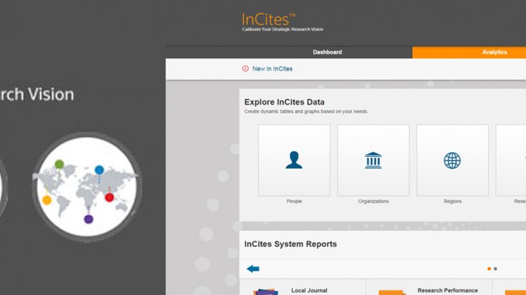Click the blue back arrow in System Reports
This screenshot has width=526, height=295.
point(253,269)
